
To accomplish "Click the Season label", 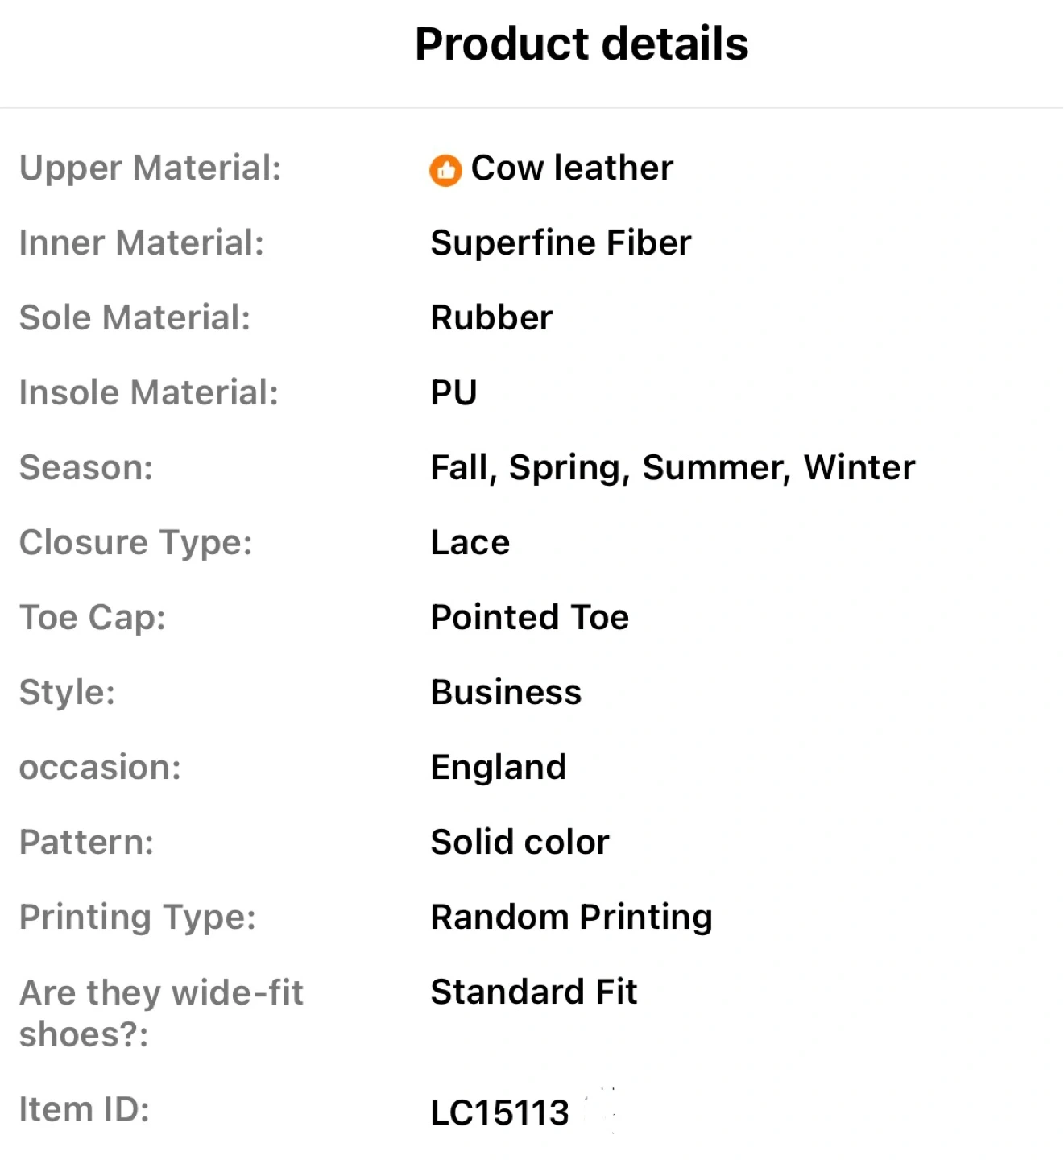I will (x=86, y=468).
